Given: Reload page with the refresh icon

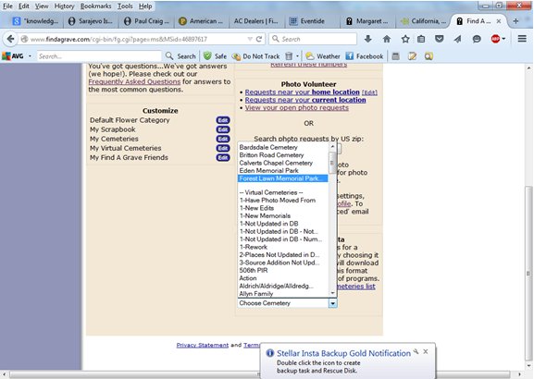Looking at the screenshot, I should 259,39.
